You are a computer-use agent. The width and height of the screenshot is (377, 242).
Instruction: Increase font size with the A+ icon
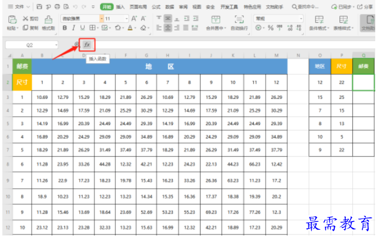tap(134, 19)
